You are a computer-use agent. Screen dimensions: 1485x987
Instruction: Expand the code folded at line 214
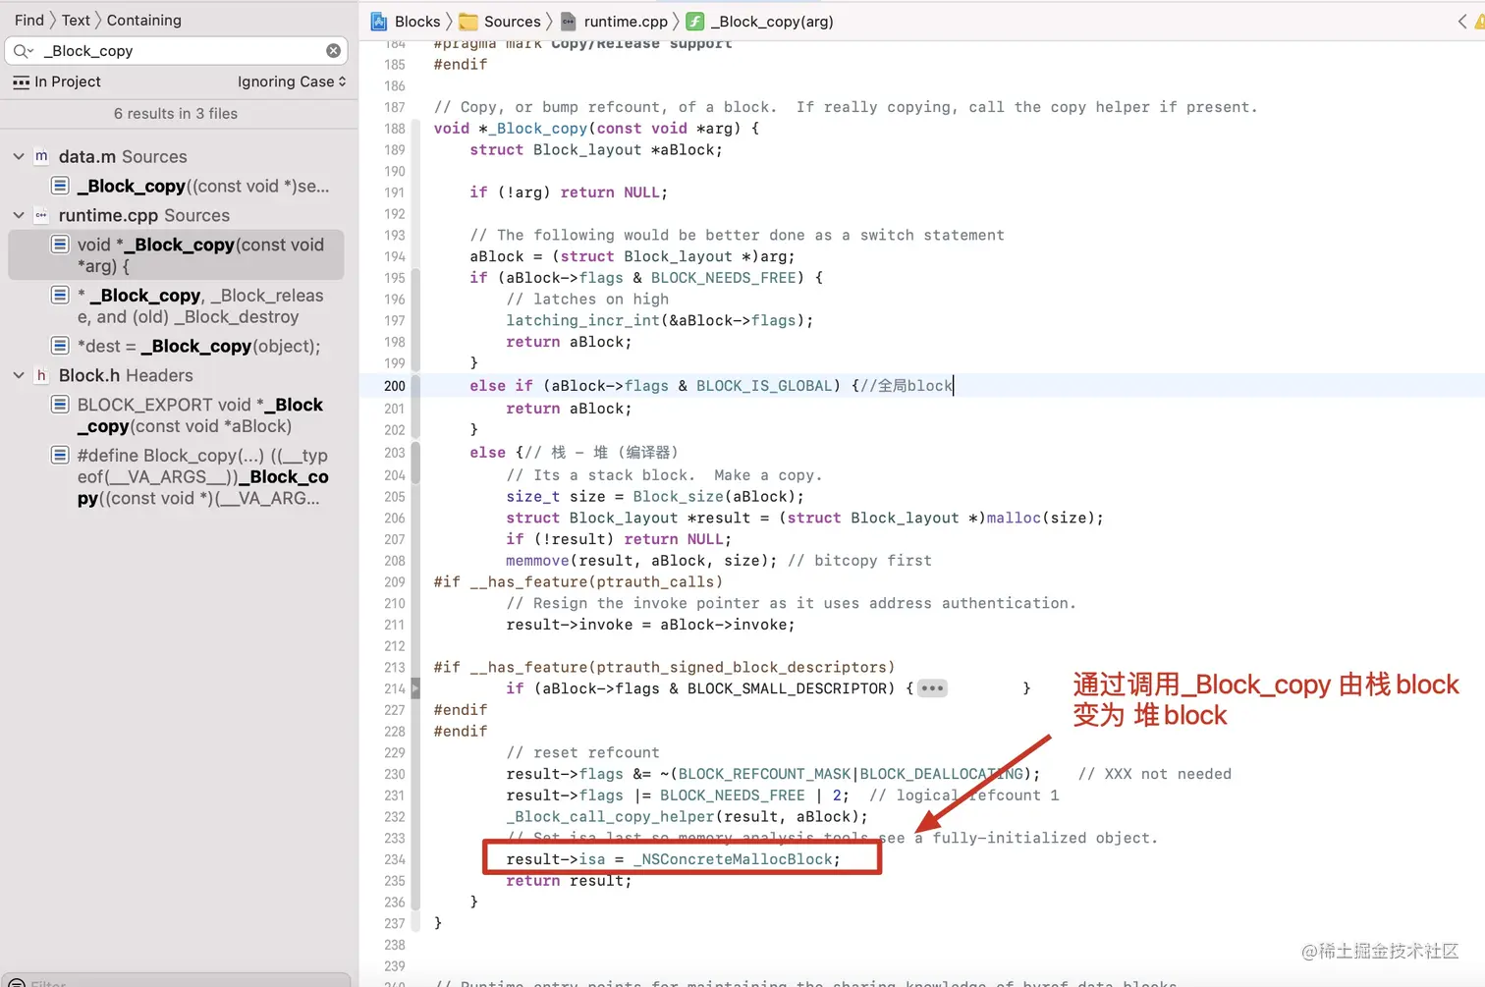(931, 687)
